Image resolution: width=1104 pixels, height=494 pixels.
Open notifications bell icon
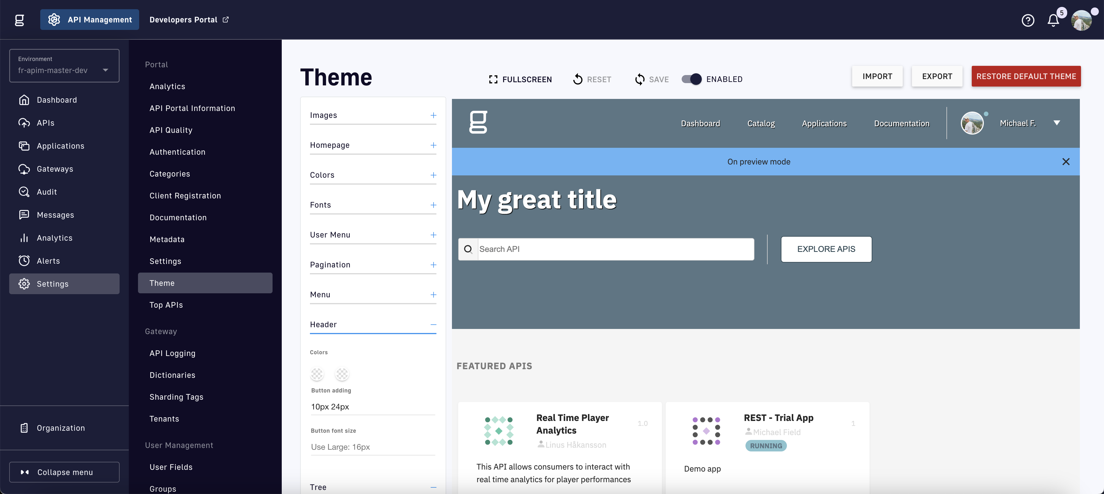click(x=1053, y=20)
